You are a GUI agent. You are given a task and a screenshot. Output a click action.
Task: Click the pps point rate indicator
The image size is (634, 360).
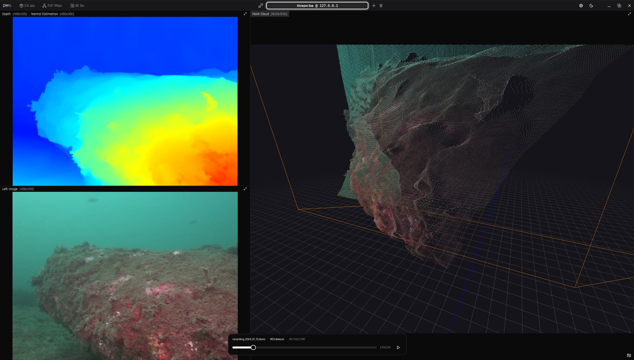pos(27,6)
